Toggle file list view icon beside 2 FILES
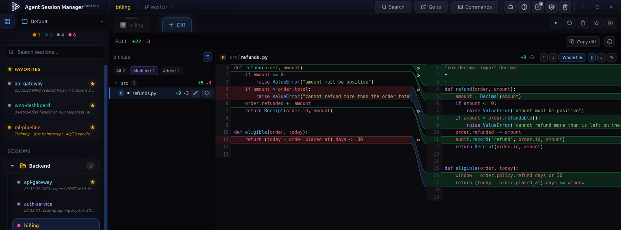The image size is (621, 230). (x=207, y=57)
